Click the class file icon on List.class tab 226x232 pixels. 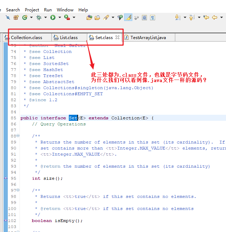pyautogui.click(x=56, y=38)
